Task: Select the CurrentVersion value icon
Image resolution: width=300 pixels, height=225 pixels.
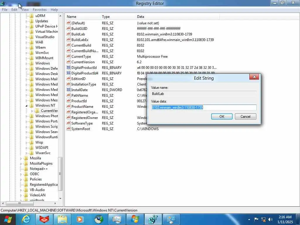Action: pos(69,62)
